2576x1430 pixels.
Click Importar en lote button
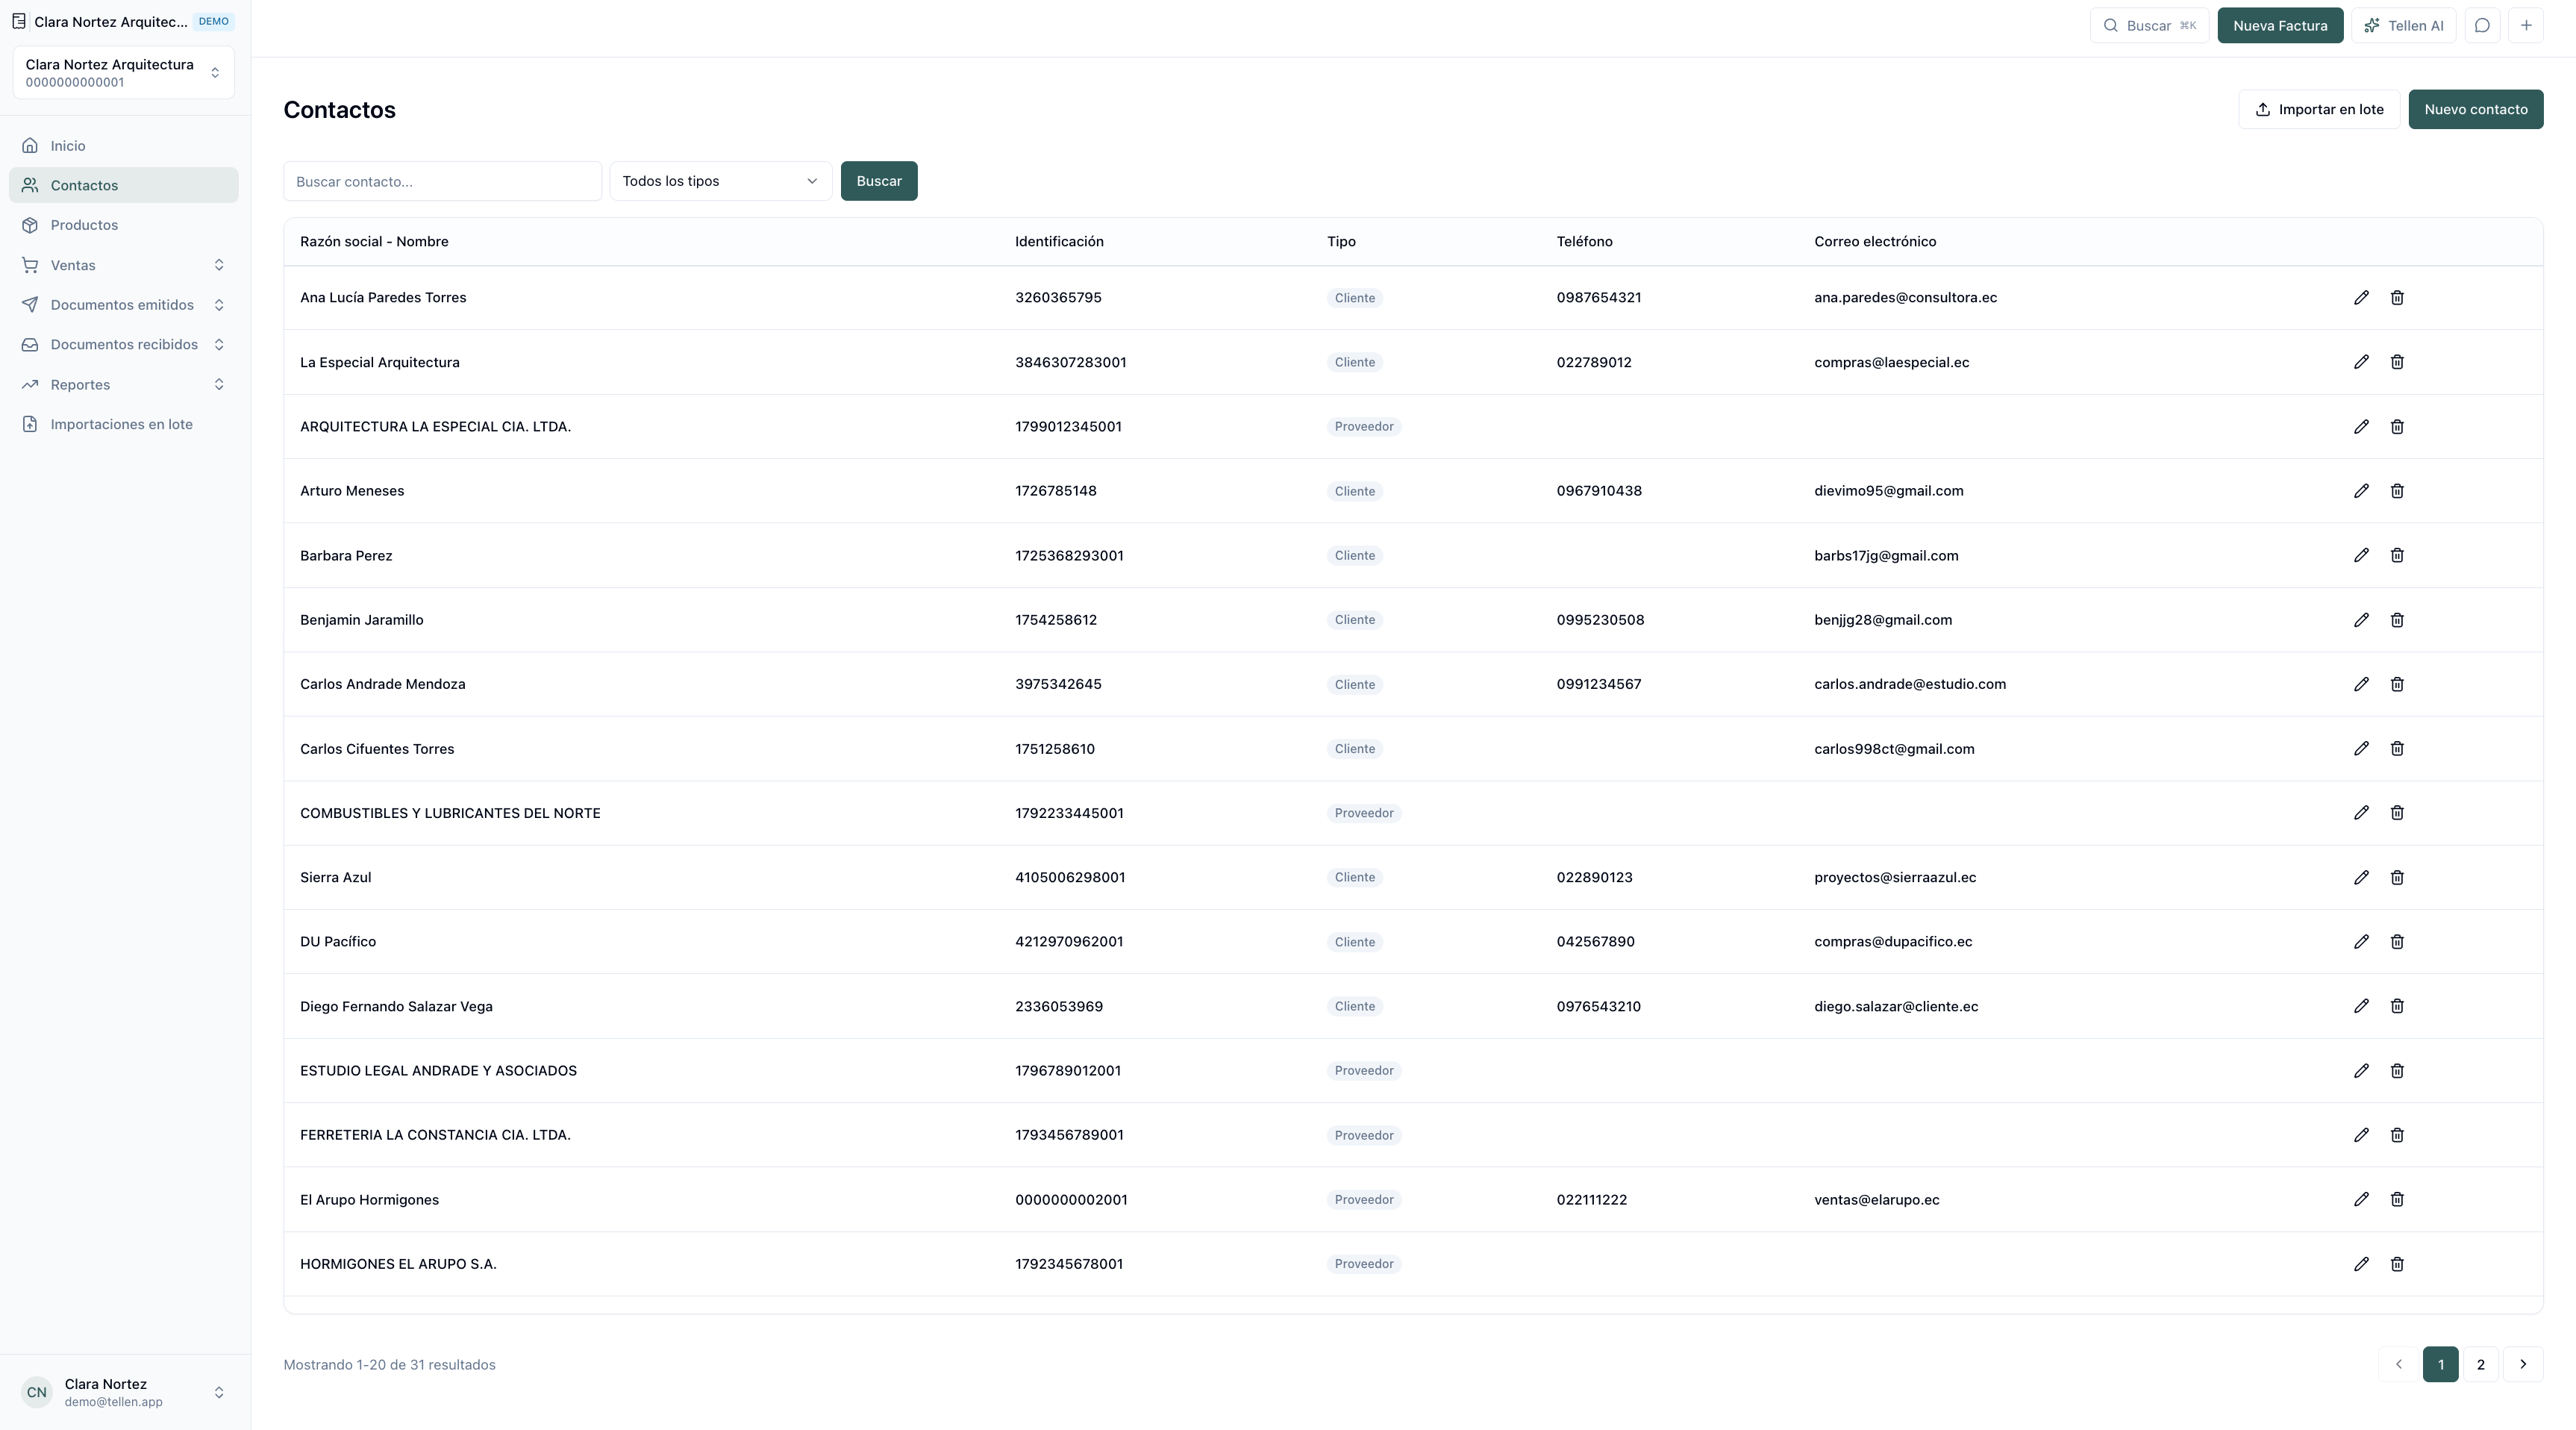click(2319, 109)
